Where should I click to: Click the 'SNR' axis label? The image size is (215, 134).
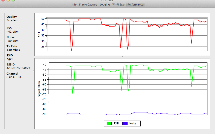pyautogui.click(x=39, y=34)
